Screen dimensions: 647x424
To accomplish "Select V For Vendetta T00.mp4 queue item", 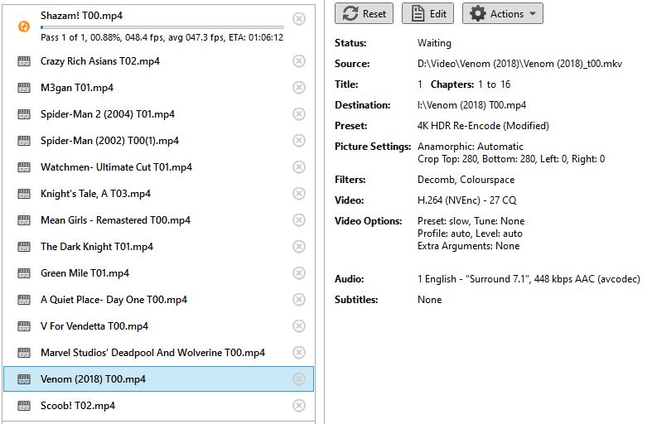I will click(x=159, y=325).
